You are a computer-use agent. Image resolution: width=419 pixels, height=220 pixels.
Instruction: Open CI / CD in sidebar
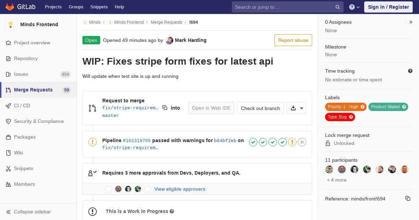38,105
